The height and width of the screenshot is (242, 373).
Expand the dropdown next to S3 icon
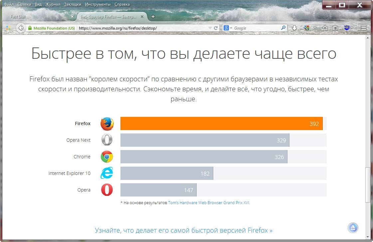point(315,28)
